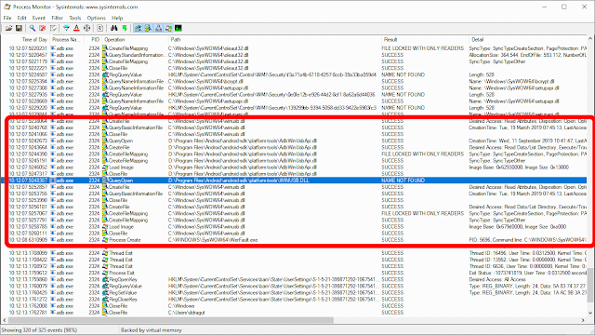Viewport: 595px width, 335px height.
Task: Click the Process Monitor title bar icon
Action: 7,7
